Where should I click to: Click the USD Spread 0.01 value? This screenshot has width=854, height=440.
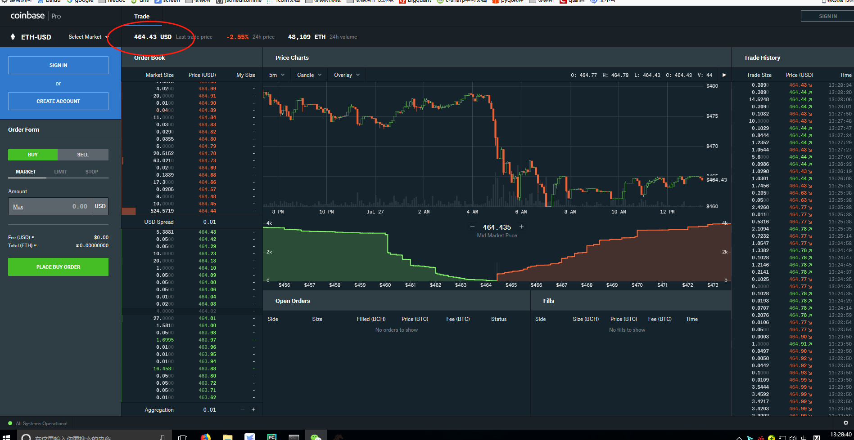pyautogui.click(x=209, y=222)
